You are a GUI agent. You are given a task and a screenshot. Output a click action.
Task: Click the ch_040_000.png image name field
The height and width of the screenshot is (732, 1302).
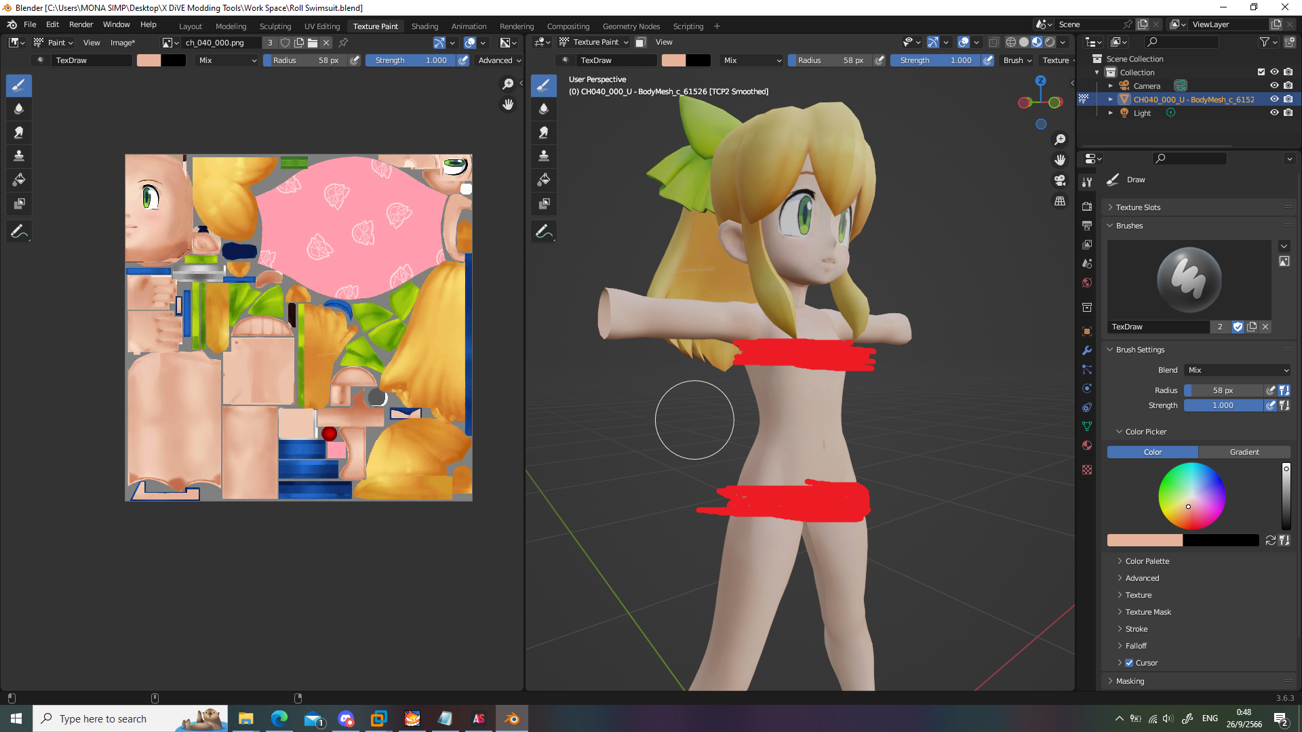tap(221, 43)
